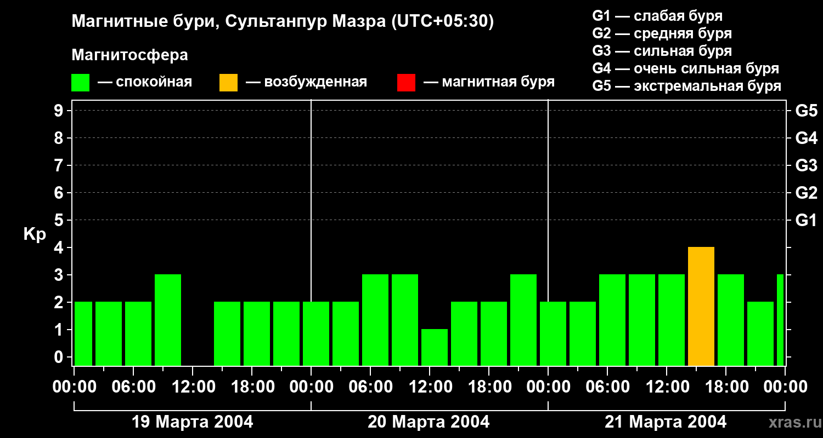
Task: Click the 'Магнитосфера' heading
Action: coord(130,55)
